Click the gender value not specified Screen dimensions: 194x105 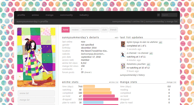pos(87,45)
